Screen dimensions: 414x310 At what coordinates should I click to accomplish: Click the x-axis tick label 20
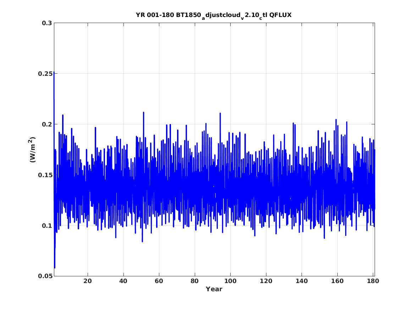point(88,281)
